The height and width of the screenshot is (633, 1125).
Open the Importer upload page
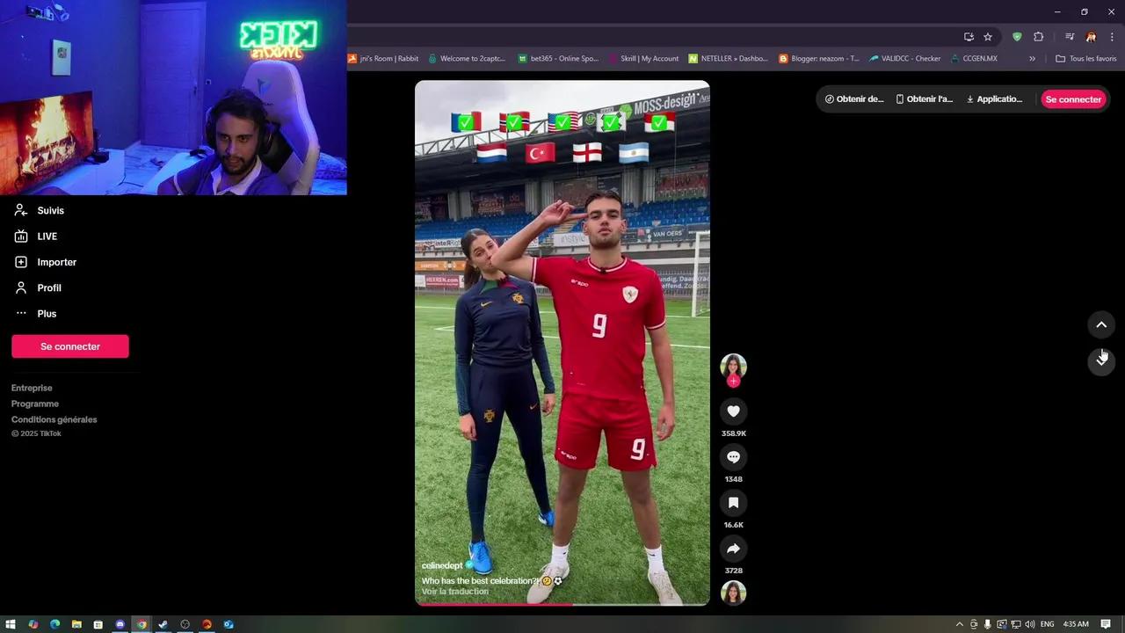coord(56,262)
